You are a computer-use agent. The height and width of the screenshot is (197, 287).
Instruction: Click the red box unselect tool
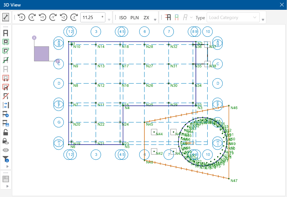pyautogui.click(x=6, y=78)
